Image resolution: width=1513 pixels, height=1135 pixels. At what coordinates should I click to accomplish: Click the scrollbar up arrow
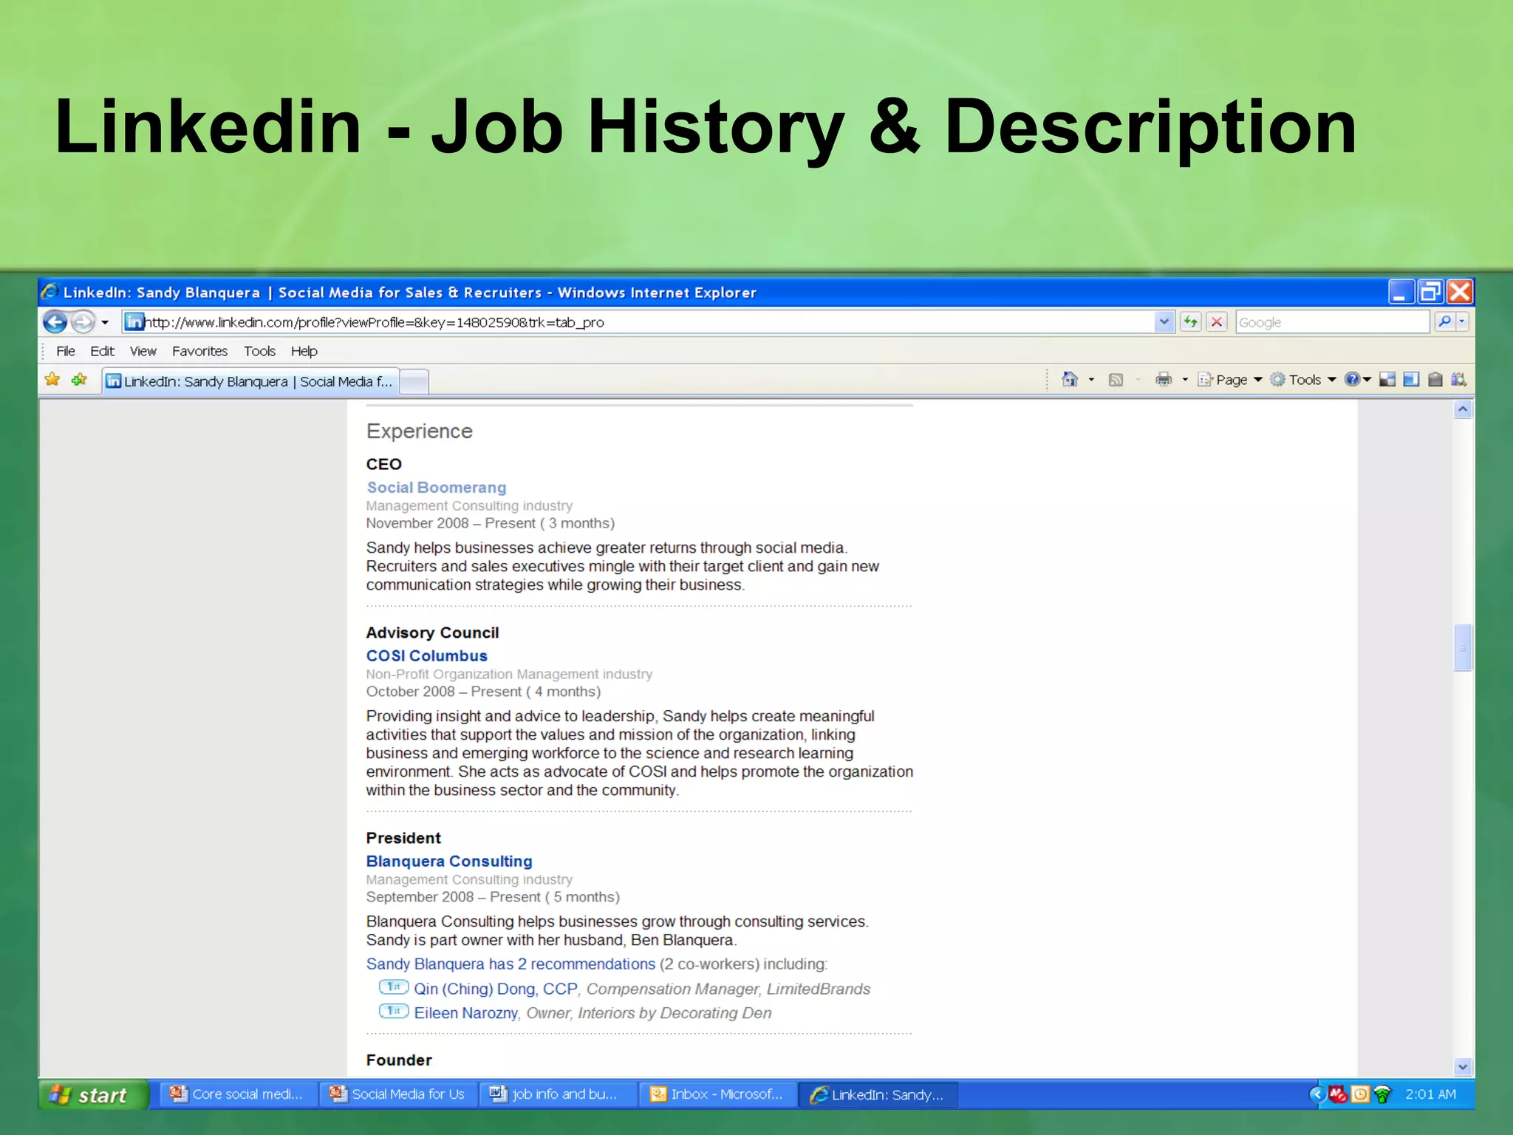(1463, 409)
